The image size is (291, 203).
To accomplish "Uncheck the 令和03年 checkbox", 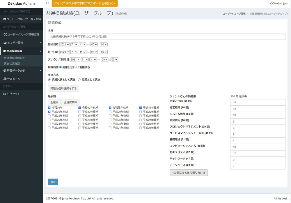I will [x=49, y=108].
